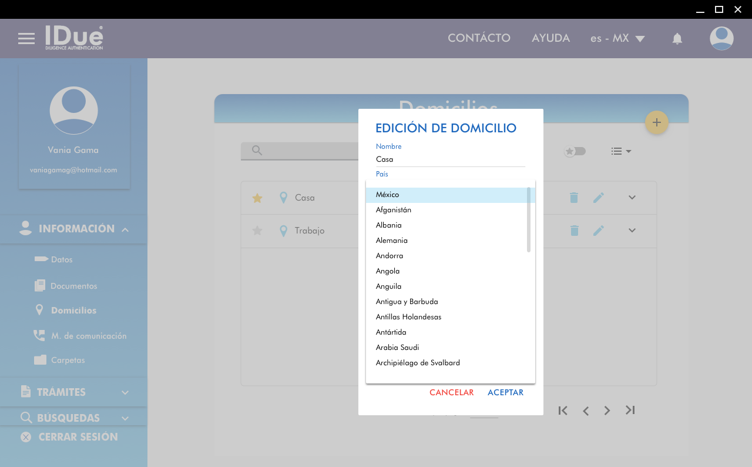
Task: Open the user avatar in header
Action: coord(721,39)
